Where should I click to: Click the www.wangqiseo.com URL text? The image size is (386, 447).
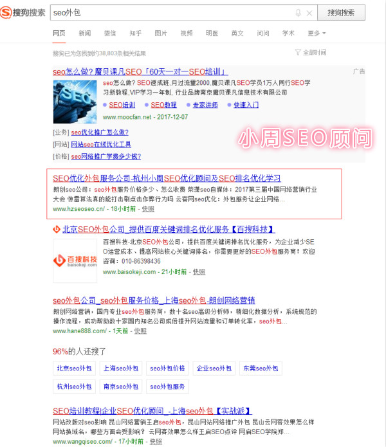[x=83, y=441]
